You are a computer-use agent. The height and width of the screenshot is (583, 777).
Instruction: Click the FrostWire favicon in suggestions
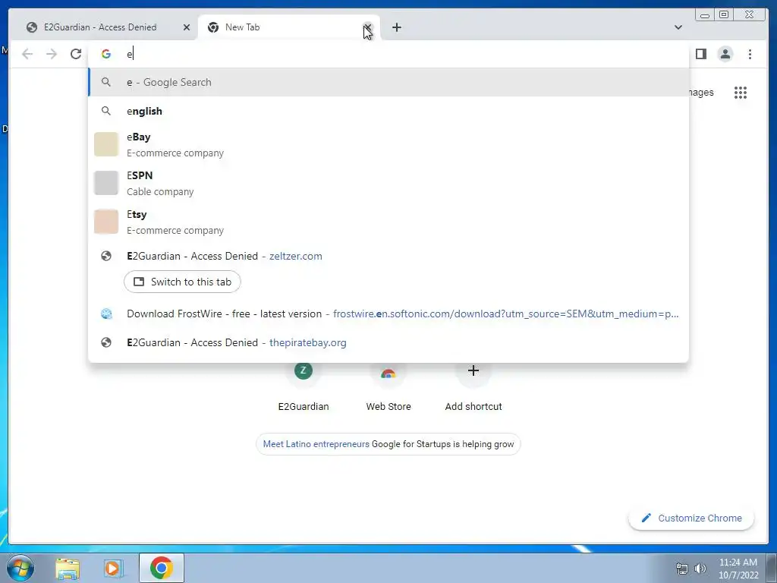[106, 314]
